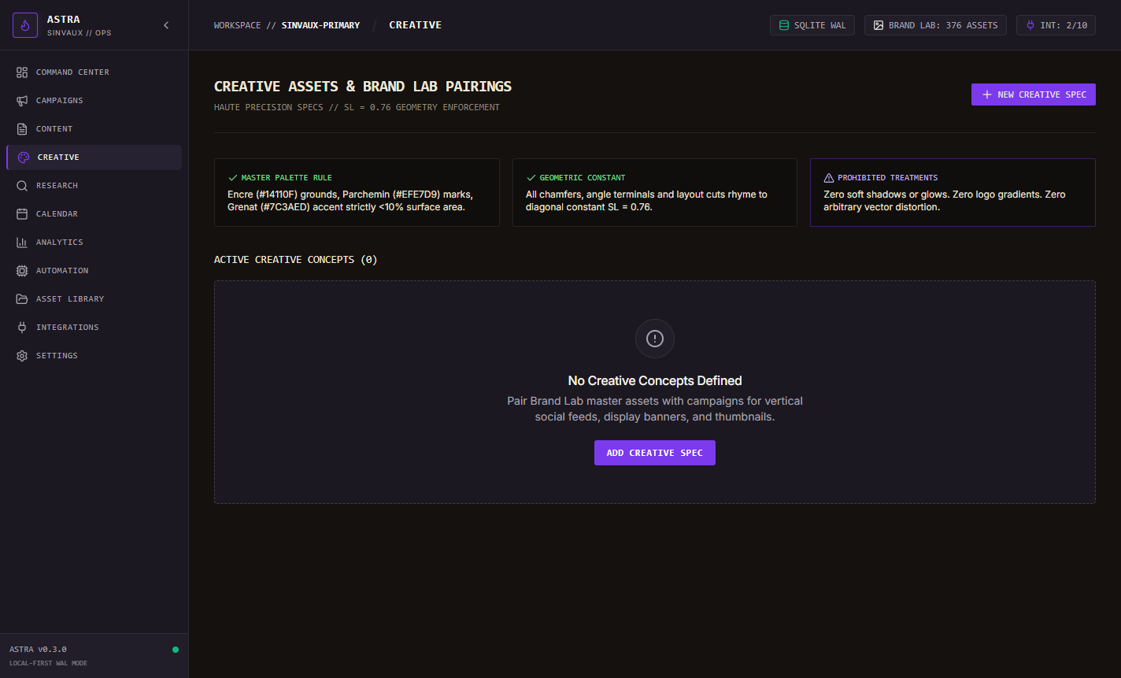Click the plug icon on INT badge
The image size is (1121, 678).
[1030, 25]
